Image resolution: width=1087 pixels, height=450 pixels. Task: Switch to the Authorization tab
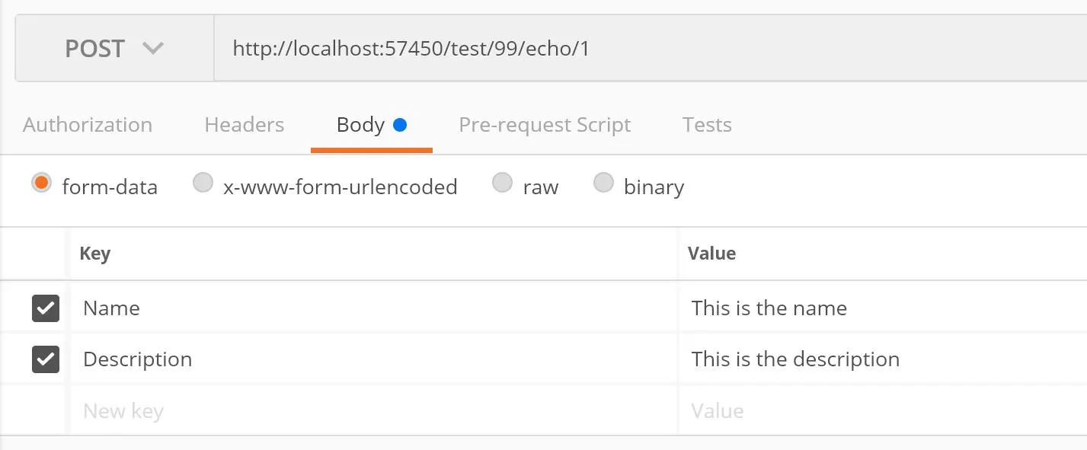point(88,125)
